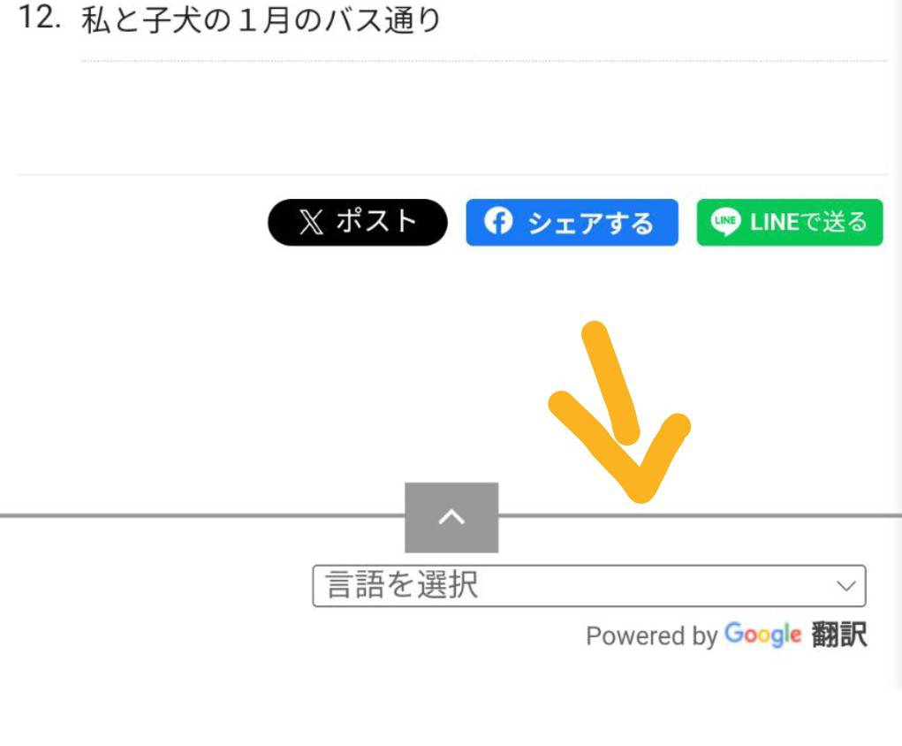Click the dotted separator beneath track 12
902x746 pixels.
click(484, 61)
